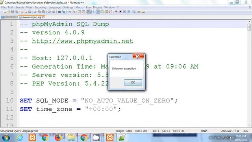Click the '-- Host: 127.0.0.1' comment line
The image size is (252, 142).
click(56, 58)
